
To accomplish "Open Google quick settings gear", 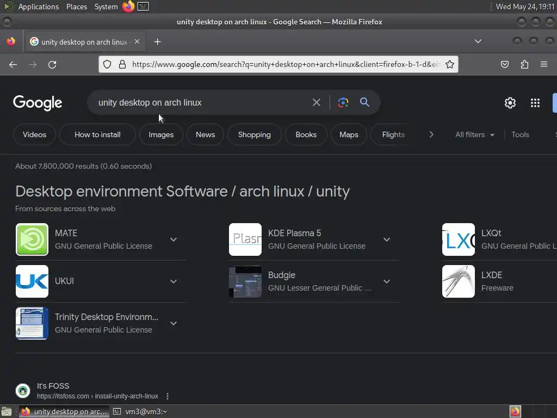I will [x=510, y=103].
